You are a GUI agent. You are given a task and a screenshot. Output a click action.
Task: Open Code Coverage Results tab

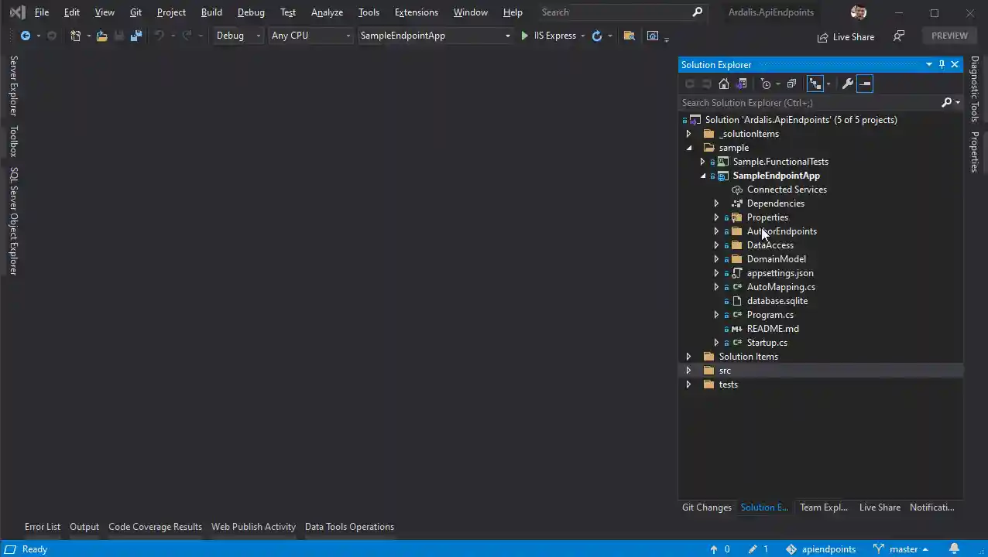click(x=155, y=527)
